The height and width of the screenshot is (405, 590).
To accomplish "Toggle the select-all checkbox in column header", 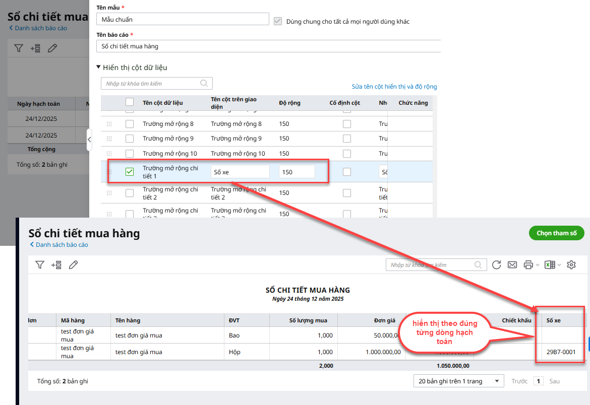I will tap(130, 102).
